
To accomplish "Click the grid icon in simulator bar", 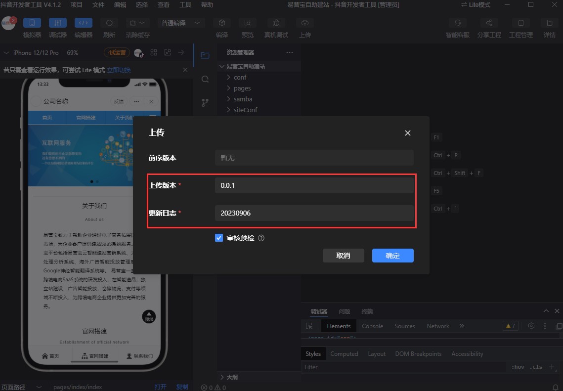I will [x=154, y=52].
